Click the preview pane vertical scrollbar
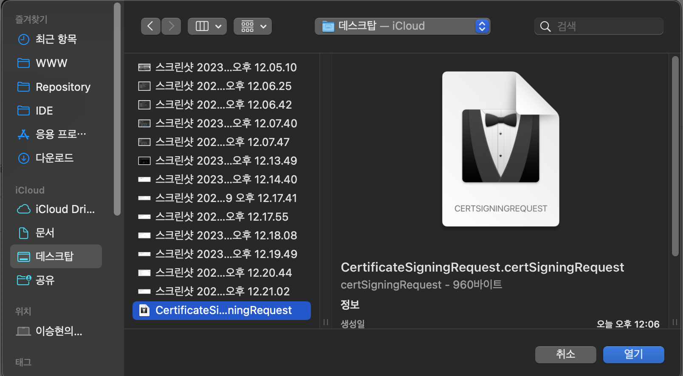The width and height of the screenshot is (683, 376). (x=675, y=156)
